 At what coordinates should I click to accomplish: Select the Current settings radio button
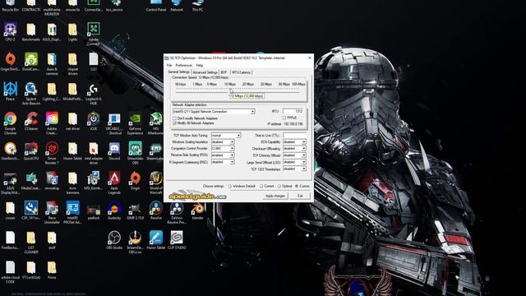[261, 186]
